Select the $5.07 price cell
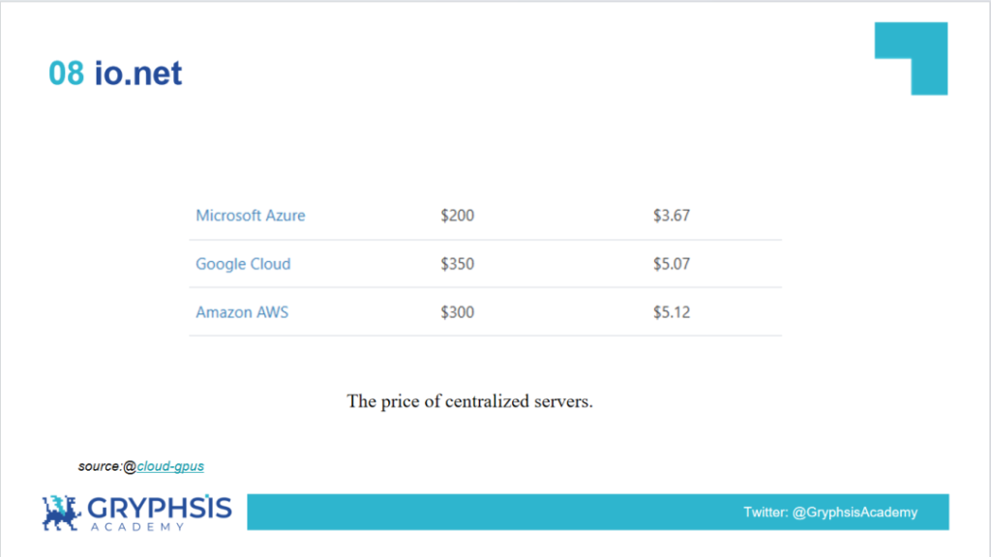Image resolution: width=991 pixels, height=557 pixels. click(671, 264)
